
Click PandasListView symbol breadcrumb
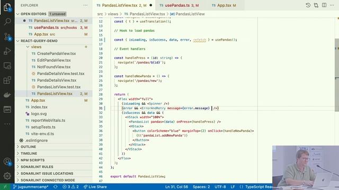tap(188, 14)
